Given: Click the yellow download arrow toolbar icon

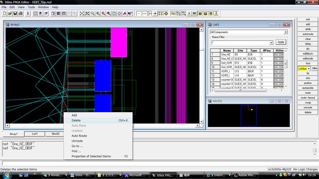Looking at the screenshot, I should pos(216,14).
